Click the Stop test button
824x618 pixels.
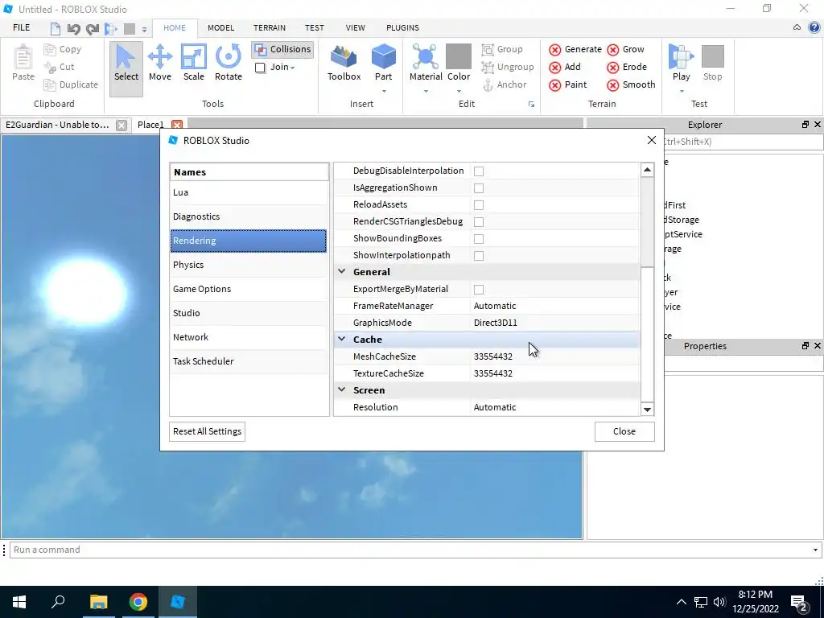(713, 63)
